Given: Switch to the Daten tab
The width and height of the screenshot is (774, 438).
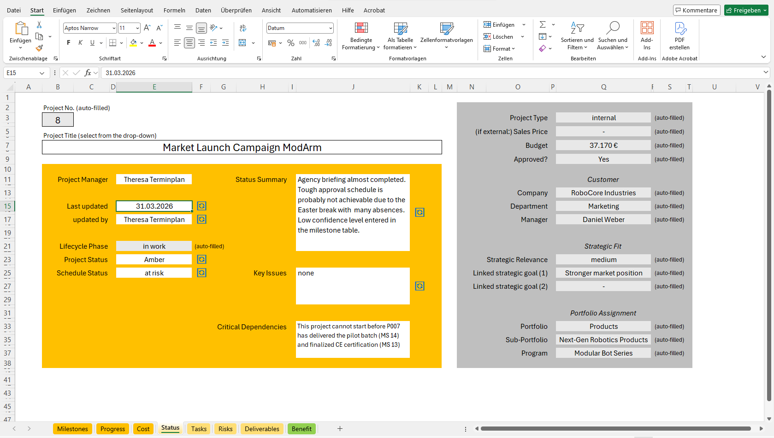Looking at the screenshot, I should pyautogui.click(x=203, y=10).
